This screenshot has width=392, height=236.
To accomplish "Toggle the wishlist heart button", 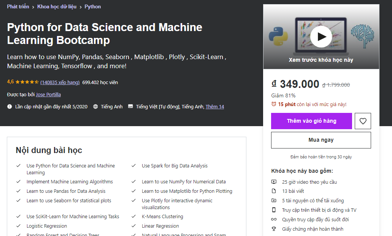I will [363, 121].
